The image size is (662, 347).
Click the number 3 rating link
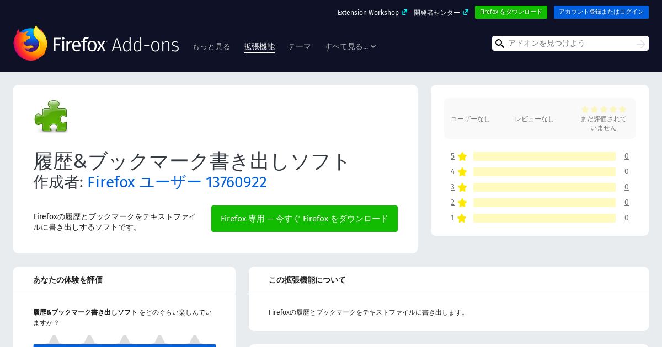pos(452,187)
